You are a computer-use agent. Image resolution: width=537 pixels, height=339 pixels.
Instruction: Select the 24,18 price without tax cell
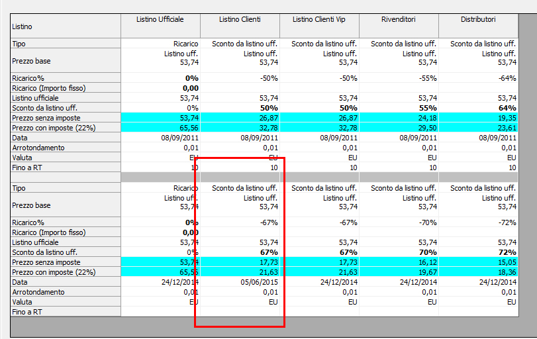399,118
